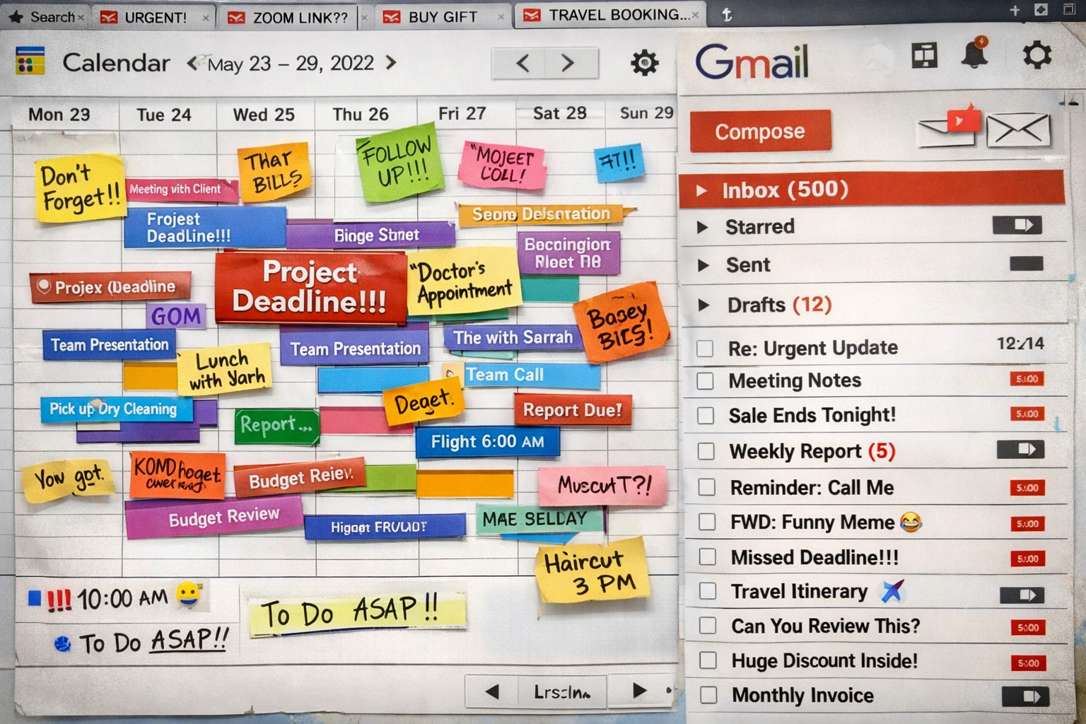Open the red Project Deadline!!! event

pyautogui.click(x=310, y=287)
